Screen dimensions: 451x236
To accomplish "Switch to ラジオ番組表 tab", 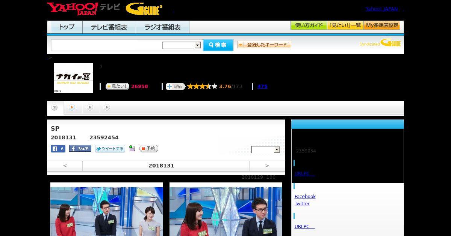I will coord(162,27).
